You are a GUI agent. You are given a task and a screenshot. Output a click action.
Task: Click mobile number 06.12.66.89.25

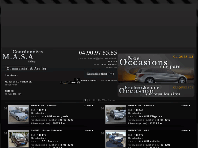point(109,81)
